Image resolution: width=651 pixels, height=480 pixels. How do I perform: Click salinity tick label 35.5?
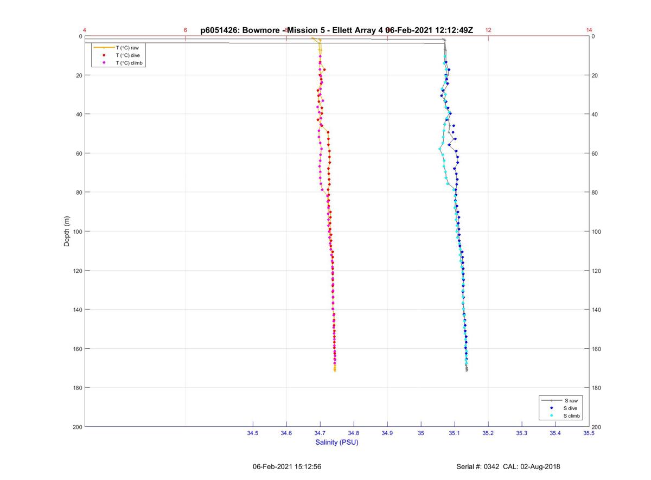click(x=589, y=433)
